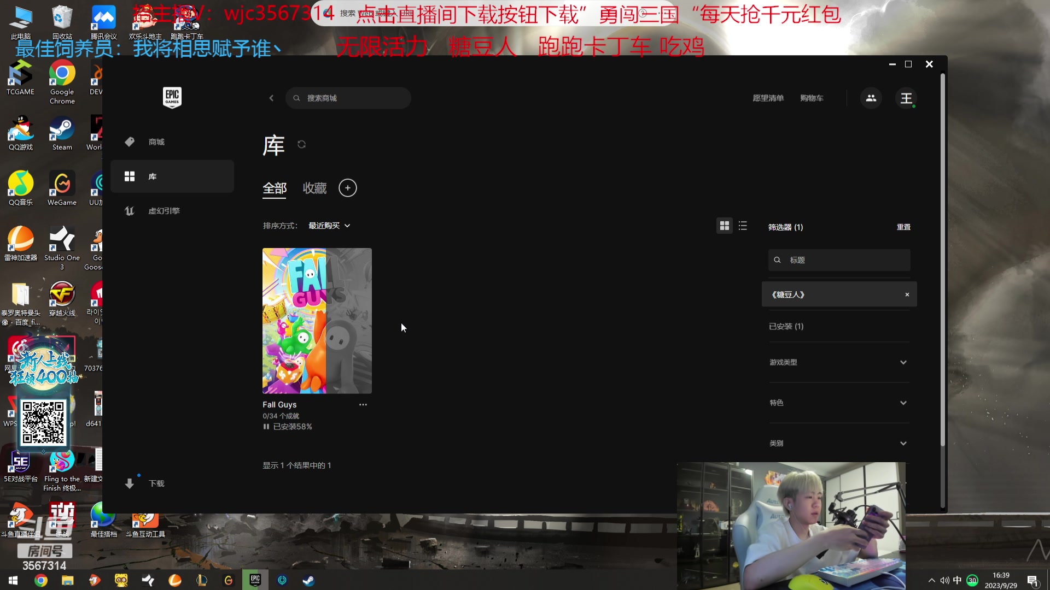1050x590 pixels.
Task: Focus the 标题 filter search field
Action: (x=839, y=260)
